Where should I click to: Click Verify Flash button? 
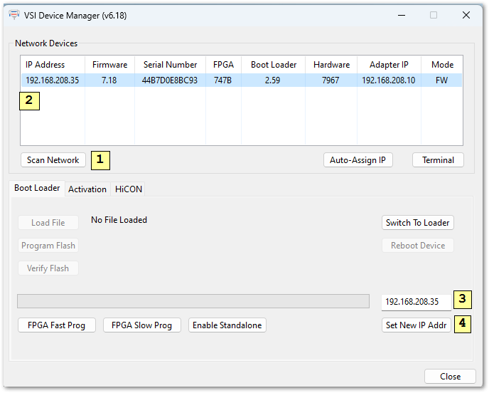pos(48,268)
